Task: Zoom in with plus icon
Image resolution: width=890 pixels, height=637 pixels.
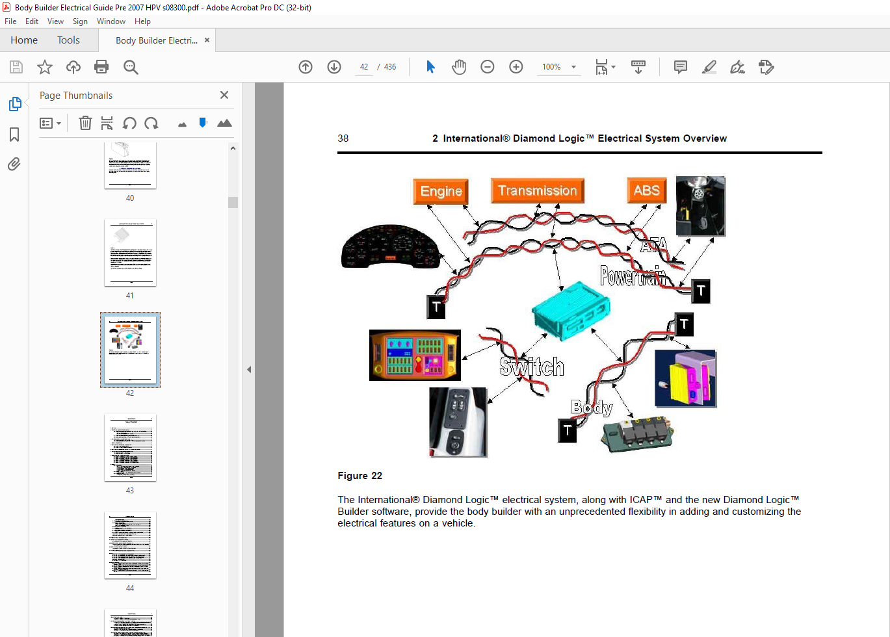Action: (516, 67)
